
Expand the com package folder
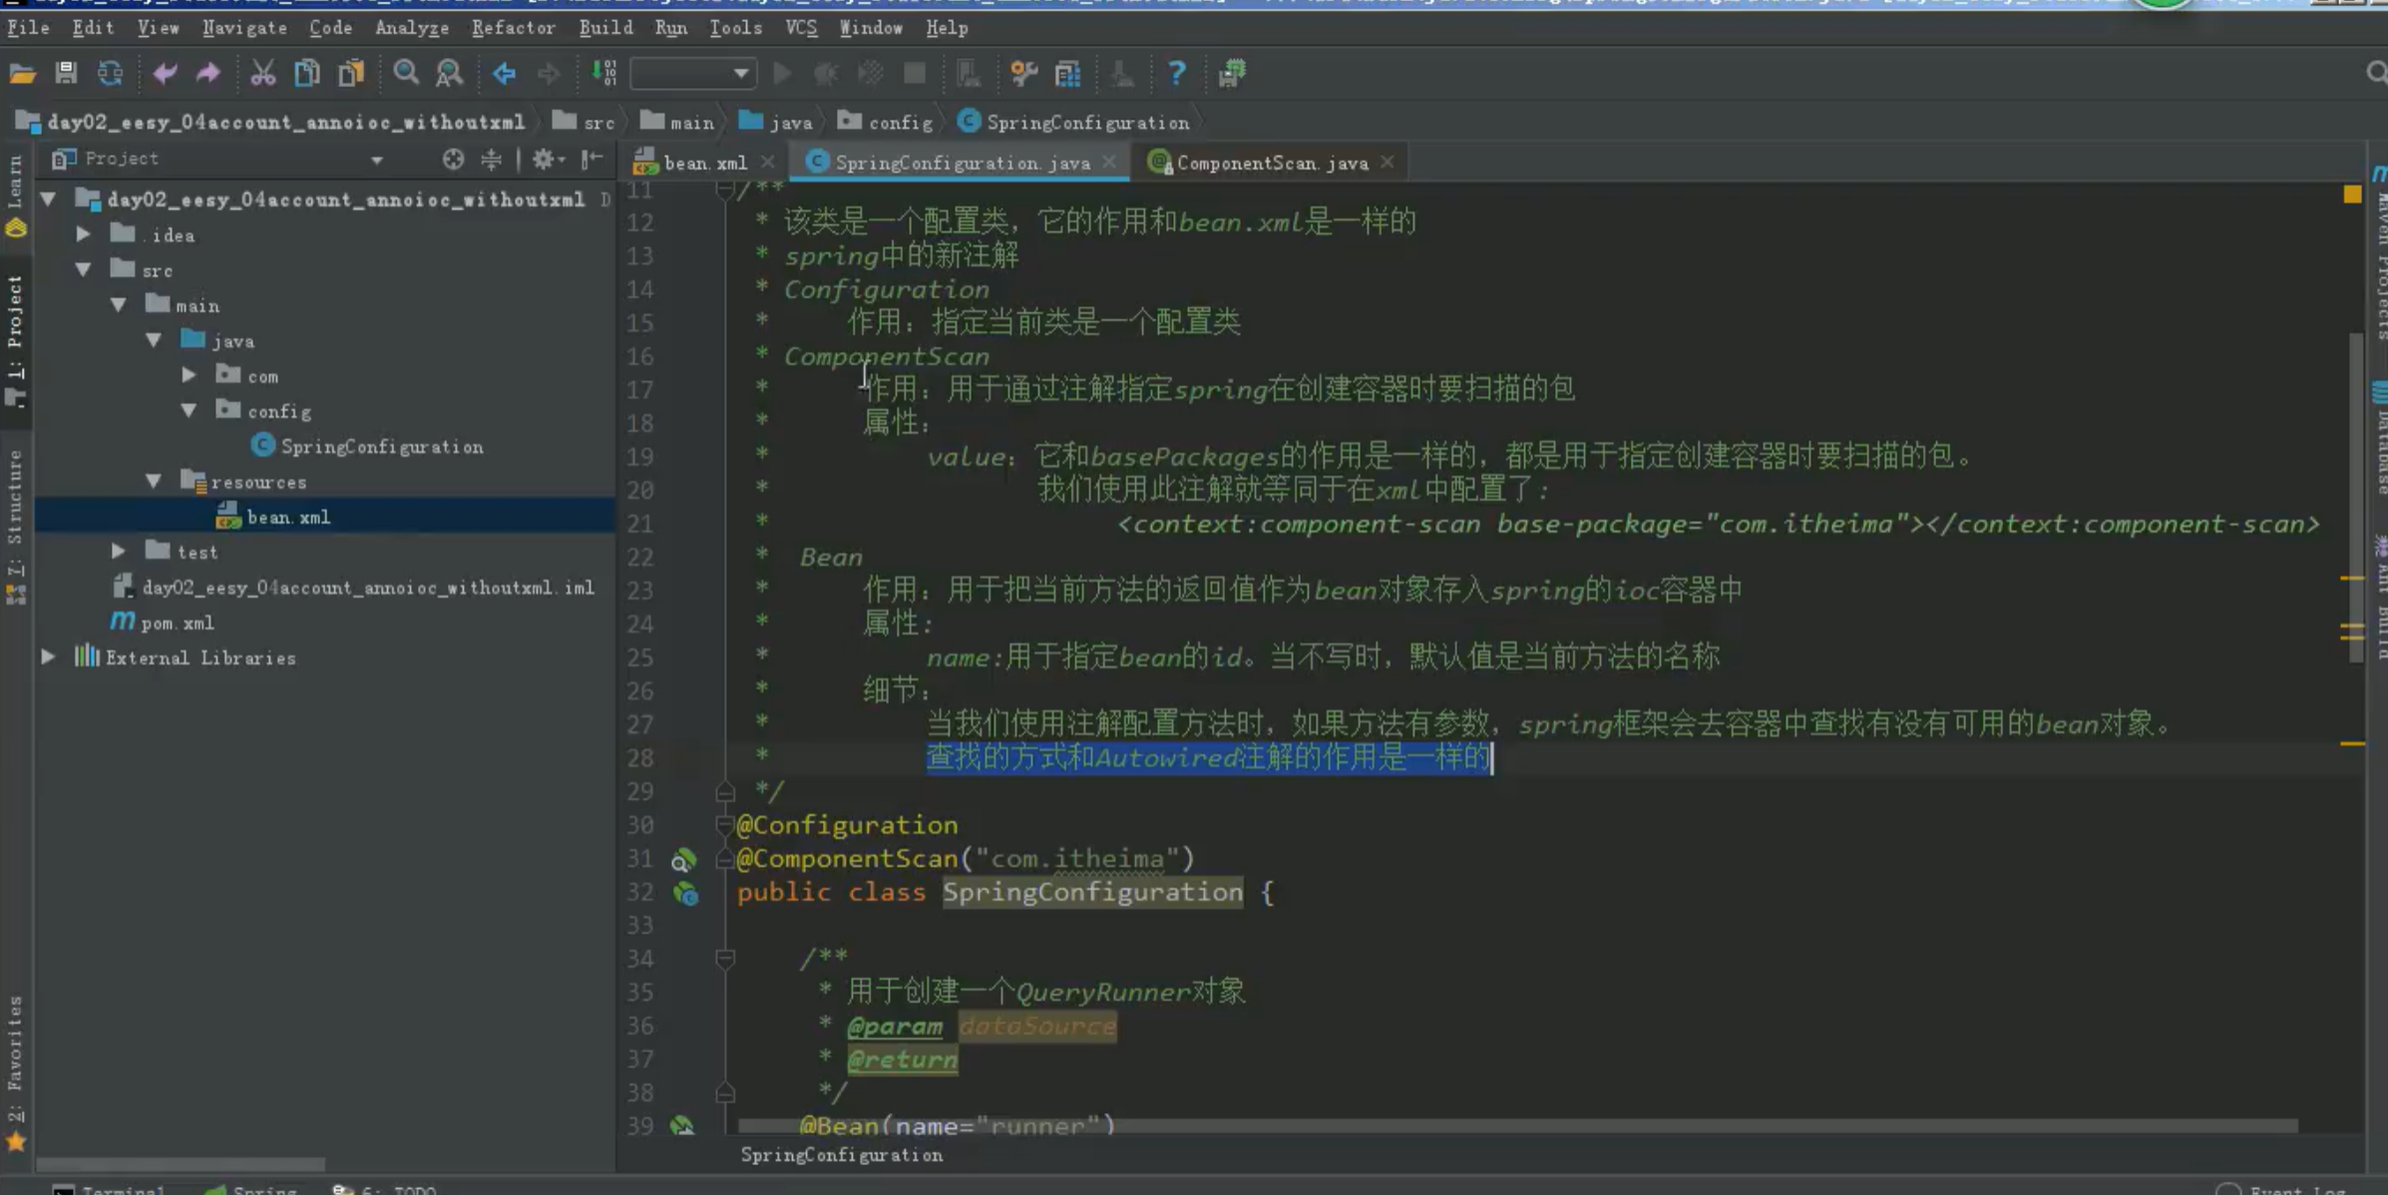click(x=189, y=376)
